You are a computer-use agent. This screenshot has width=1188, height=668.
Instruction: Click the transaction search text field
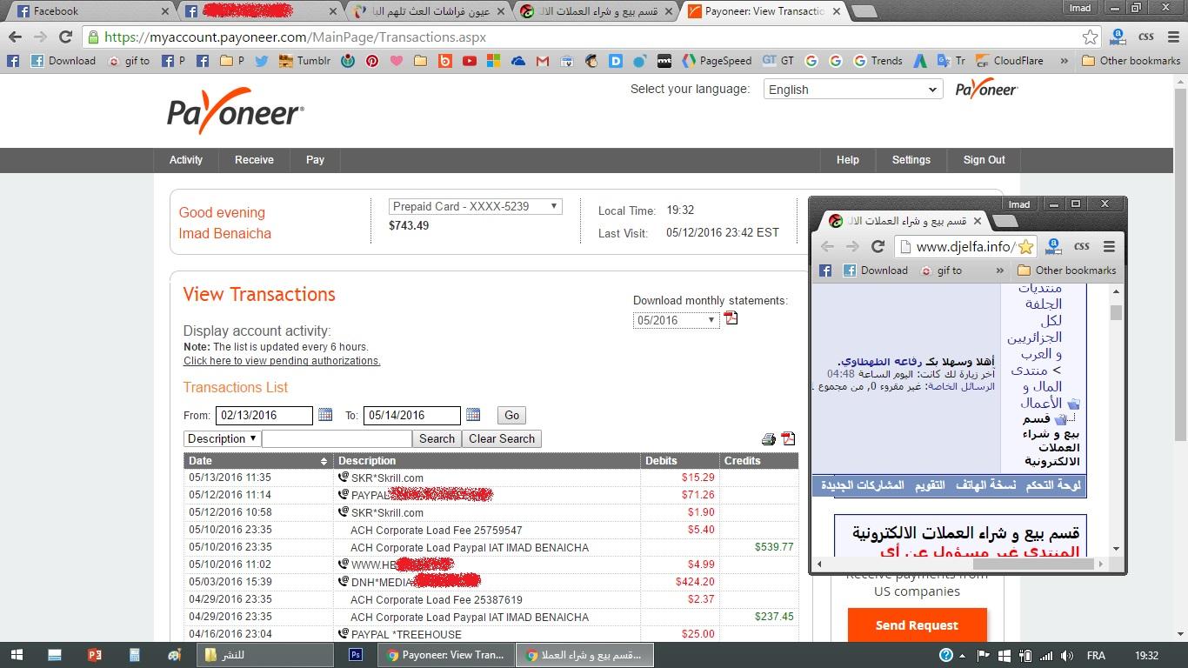coord(337,439)
